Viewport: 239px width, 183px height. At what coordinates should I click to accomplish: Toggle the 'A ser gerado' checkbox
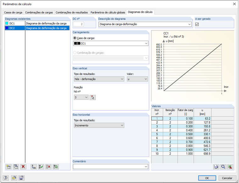[197, 24]
